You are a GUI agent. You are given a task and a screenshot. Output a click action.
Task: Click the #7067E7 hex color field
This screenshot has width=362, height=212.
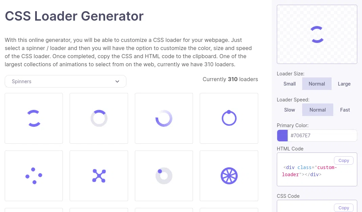tap(322, 136)
